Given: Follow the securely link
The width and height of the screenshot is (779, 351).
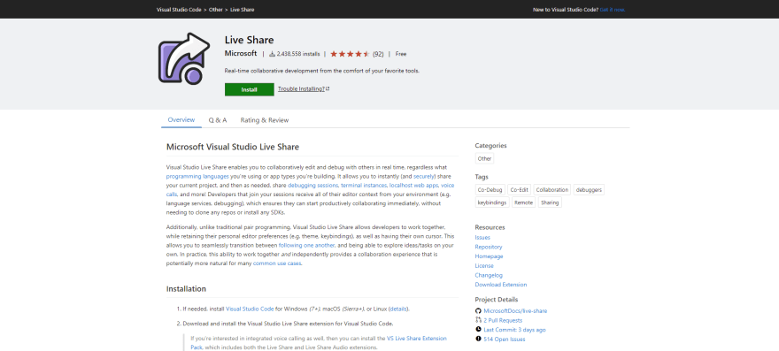Looking at the screenshot, I should pos(424,176).
